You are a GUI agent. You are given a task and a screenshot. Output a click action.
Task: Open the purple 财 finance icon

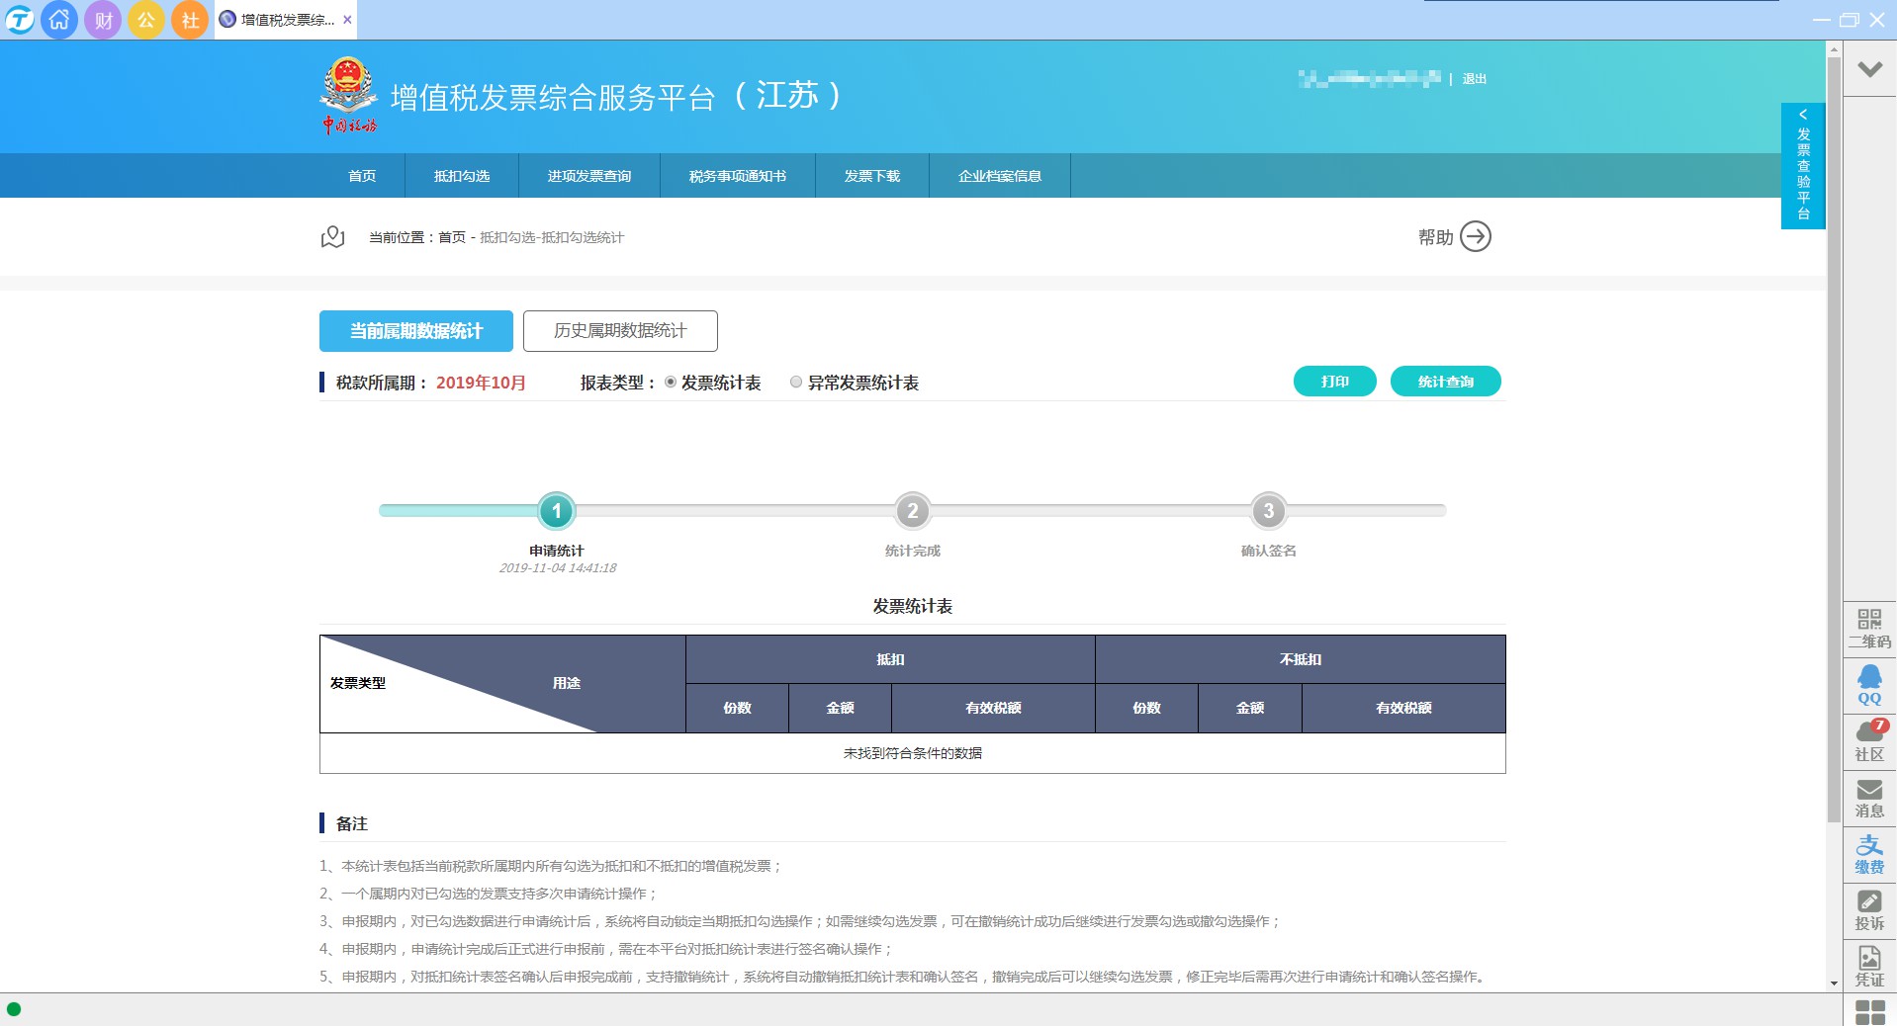point(103,20)
